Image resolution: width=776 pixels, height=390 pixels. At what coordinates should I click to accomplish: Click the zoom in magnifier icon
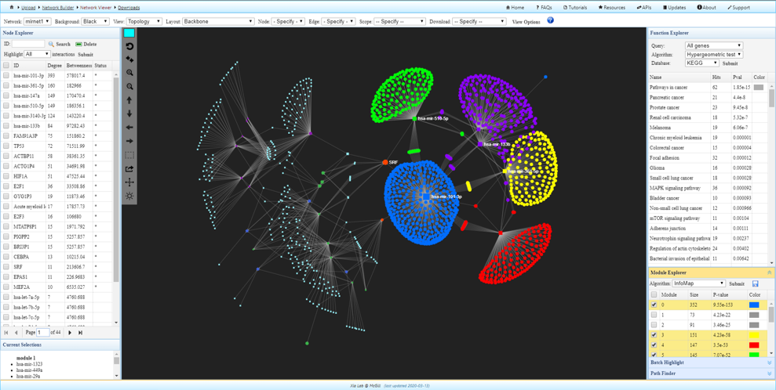click(x=129, y=73)
